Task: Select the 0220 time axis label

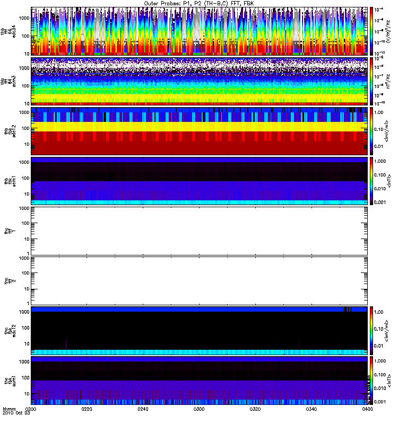Action: (86, 409)
